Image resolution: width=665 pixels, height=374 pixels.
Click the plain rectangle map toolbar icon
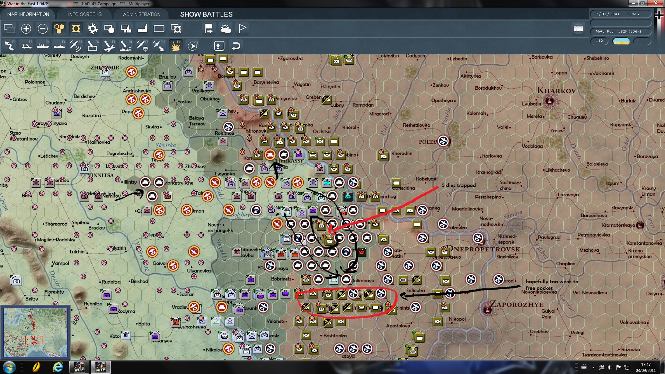click(x=159, y=28)
